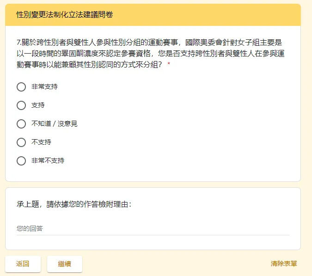The height and width of the screenshot is (276, 312).
Task: Pick the 不知道 / 沒意見 radio circle
Action: 21,124
